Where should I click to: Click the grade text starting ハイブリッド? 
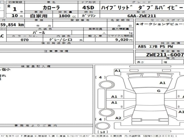tap(142, 8)
